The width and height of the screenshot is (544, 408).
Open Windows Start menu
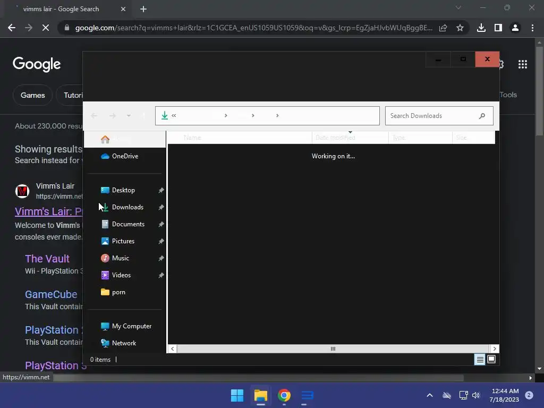[237, 395]
